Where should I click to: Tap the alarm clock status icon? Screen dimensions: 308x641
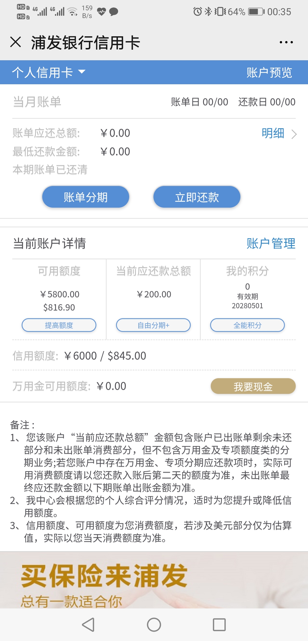click(197, 12)
